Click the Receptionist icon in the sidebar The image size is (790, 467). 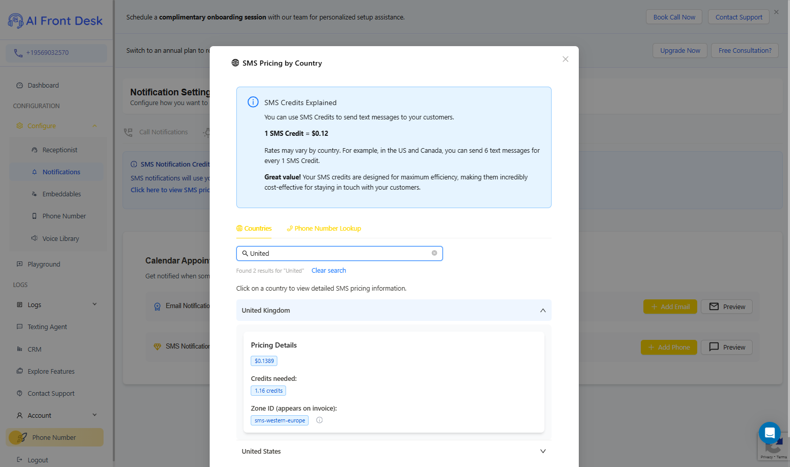(34, 150)
